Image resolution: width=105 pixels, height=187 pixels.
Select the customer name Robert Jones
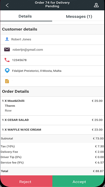point(21,39)
